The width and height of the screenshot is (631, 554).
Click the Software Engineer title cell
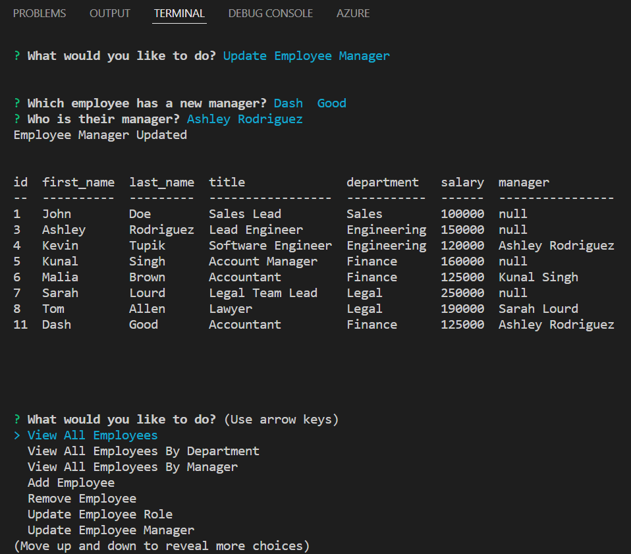271,246
